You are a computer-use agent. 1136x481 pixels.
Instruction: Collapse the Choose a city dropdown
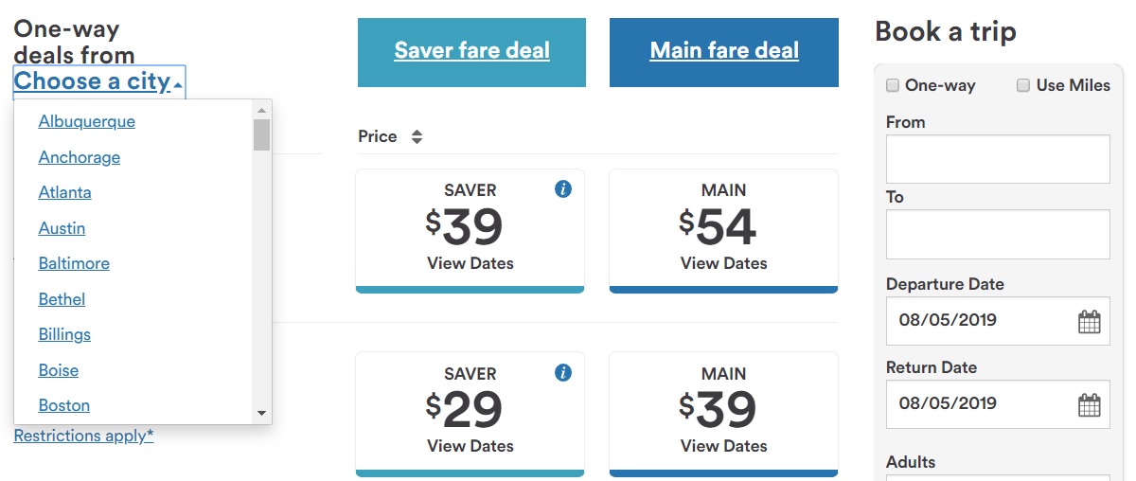click(x=98, y=81)
